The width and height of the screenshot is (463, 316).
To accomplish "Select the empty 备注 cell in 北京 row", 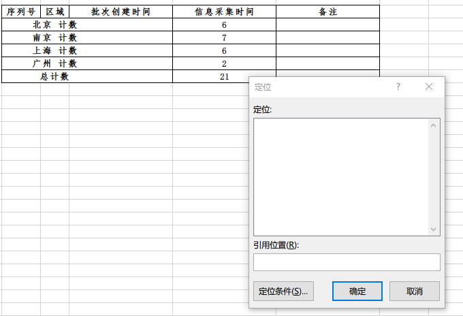I will 328,25.
